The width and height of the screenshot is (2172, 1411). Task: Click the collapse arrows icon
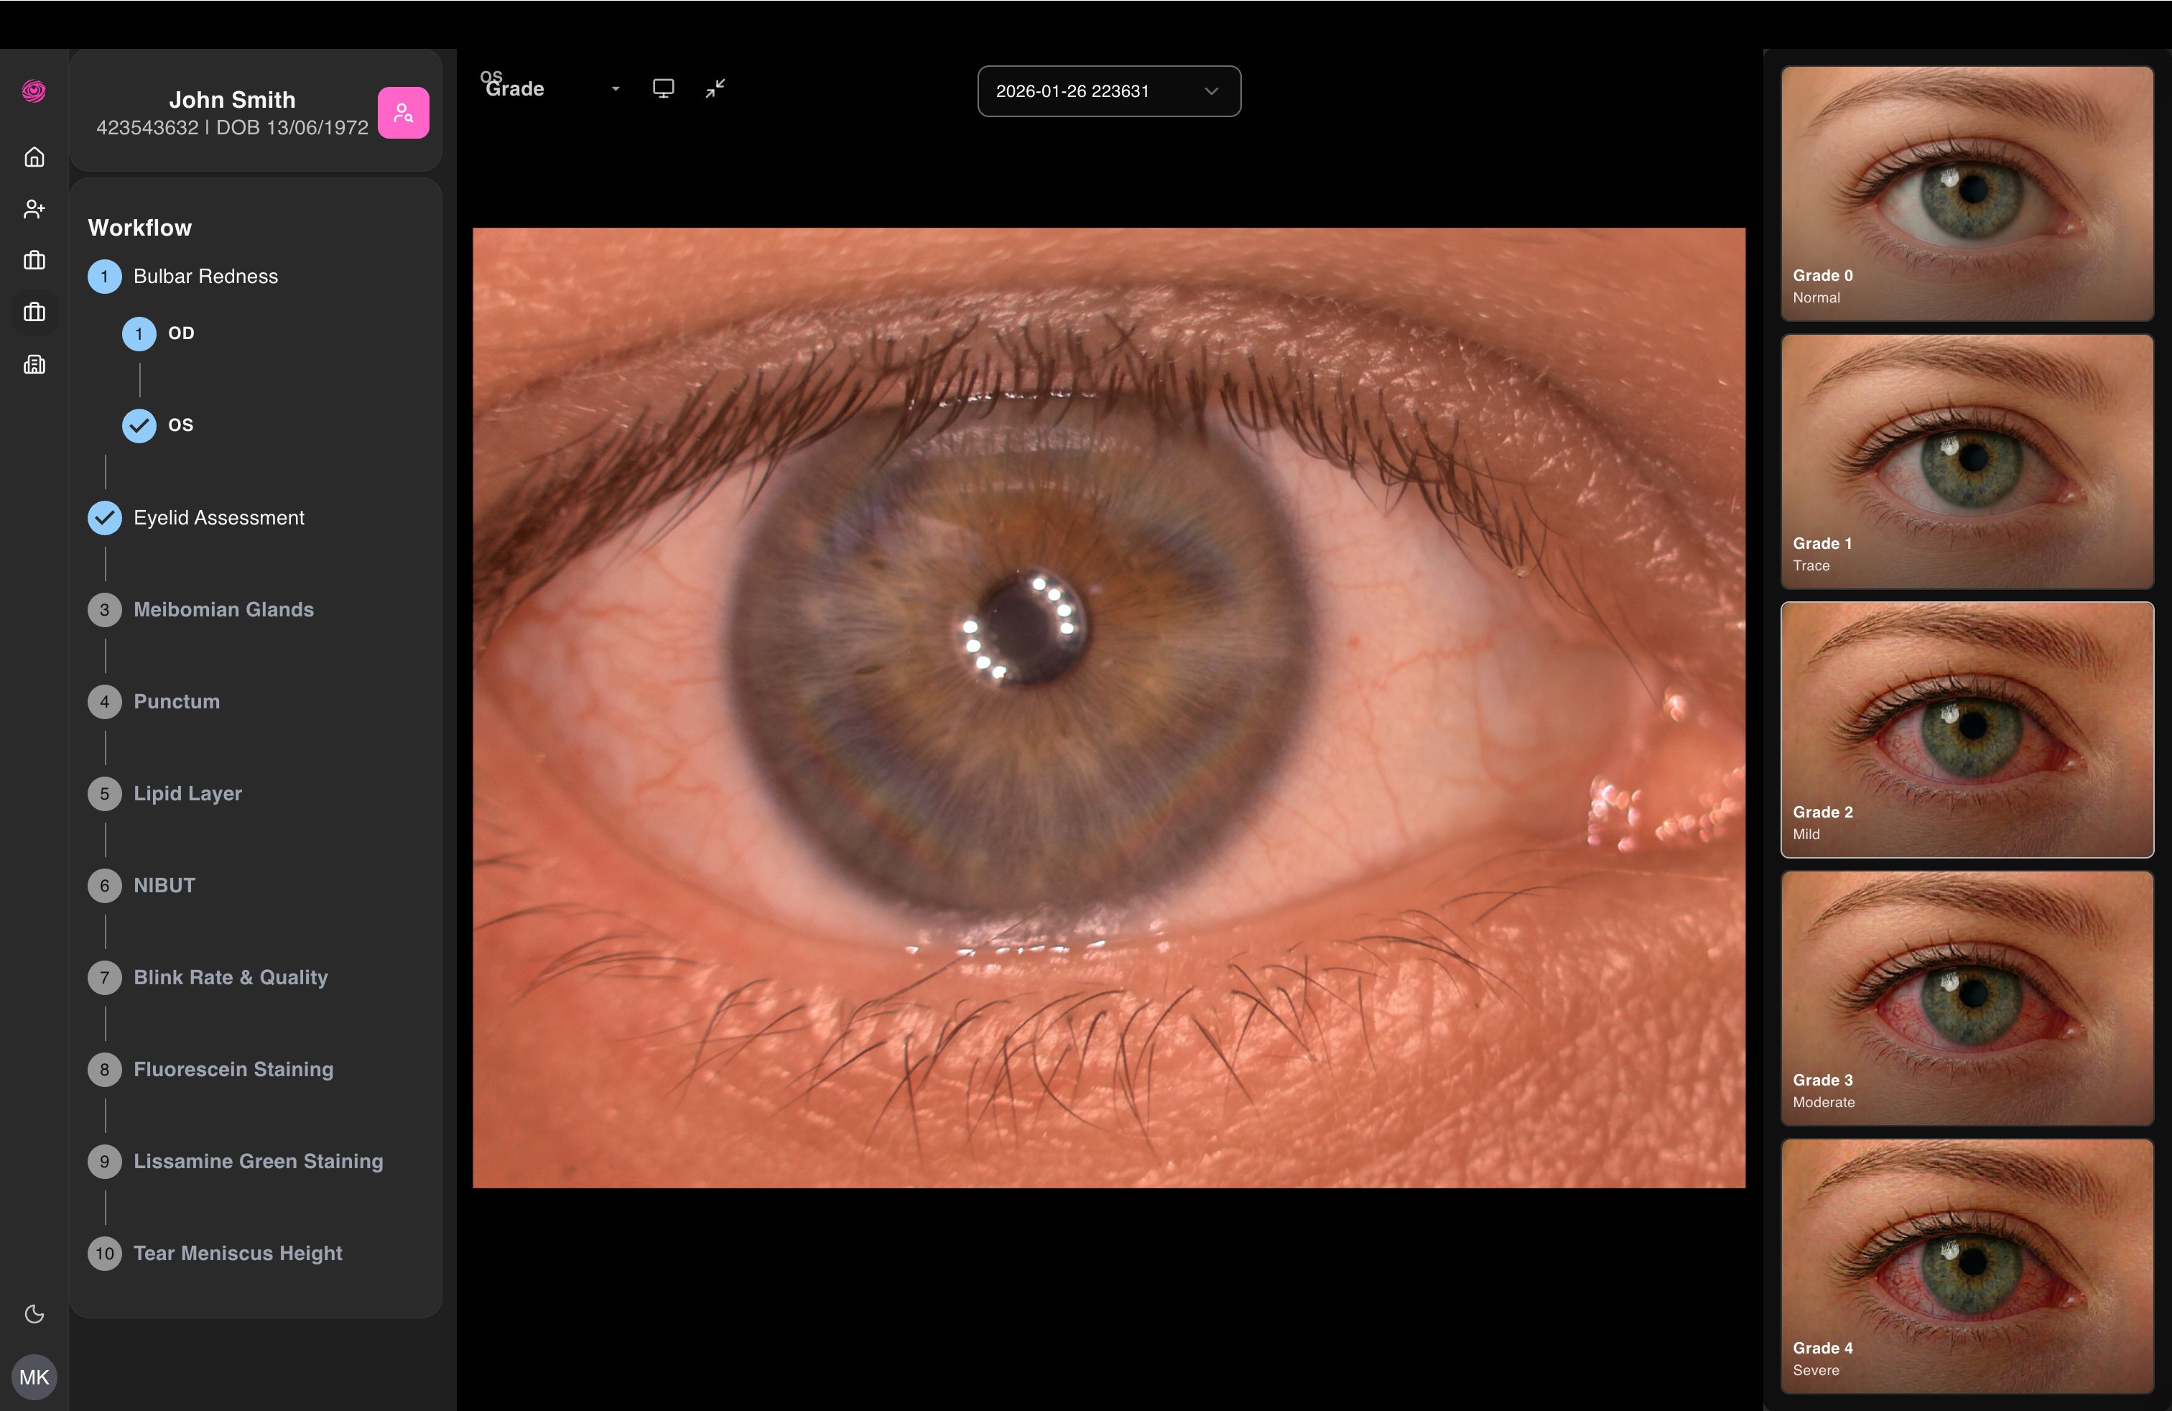715,88
